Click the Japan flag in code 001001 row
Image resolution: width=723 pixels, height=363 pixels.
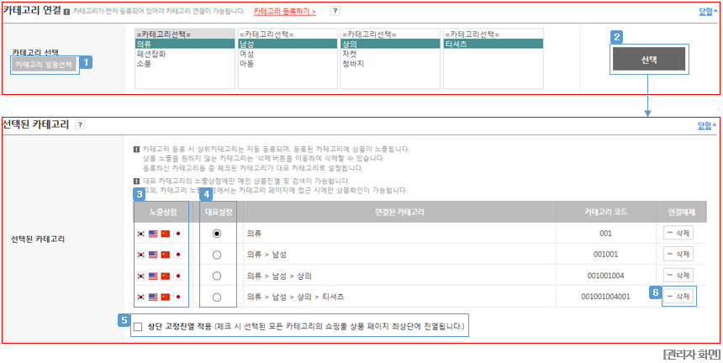click(x=178, y=255)
